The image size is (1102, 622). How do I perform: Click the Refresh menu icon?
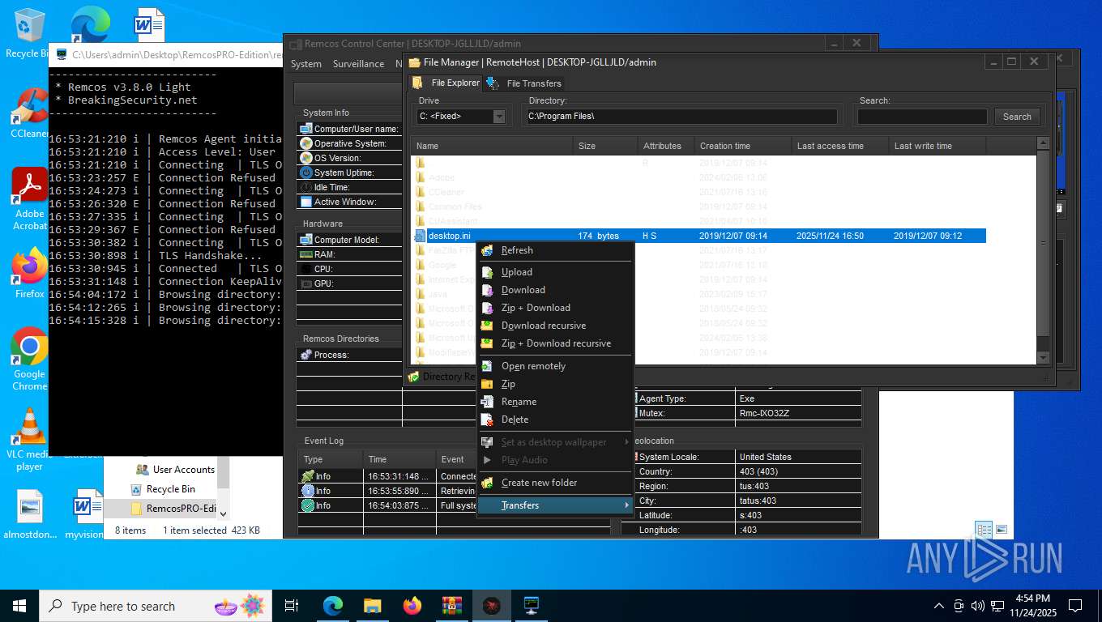click(x=487, y=250)
